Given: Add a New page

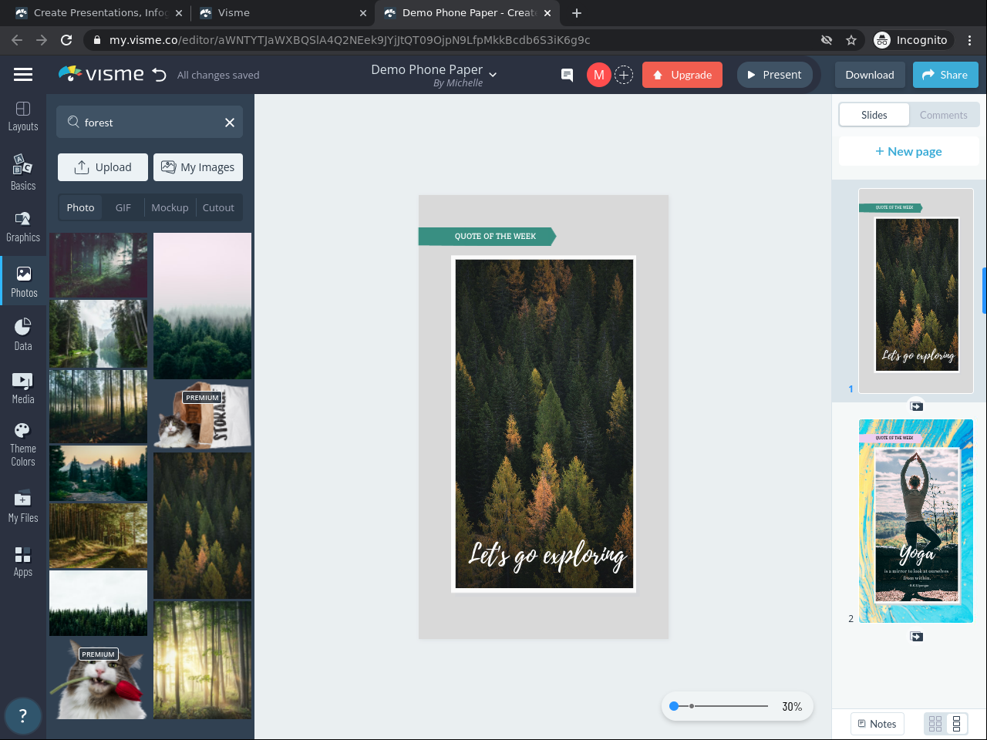Looking at the screenshot, I should coord(908,152).
